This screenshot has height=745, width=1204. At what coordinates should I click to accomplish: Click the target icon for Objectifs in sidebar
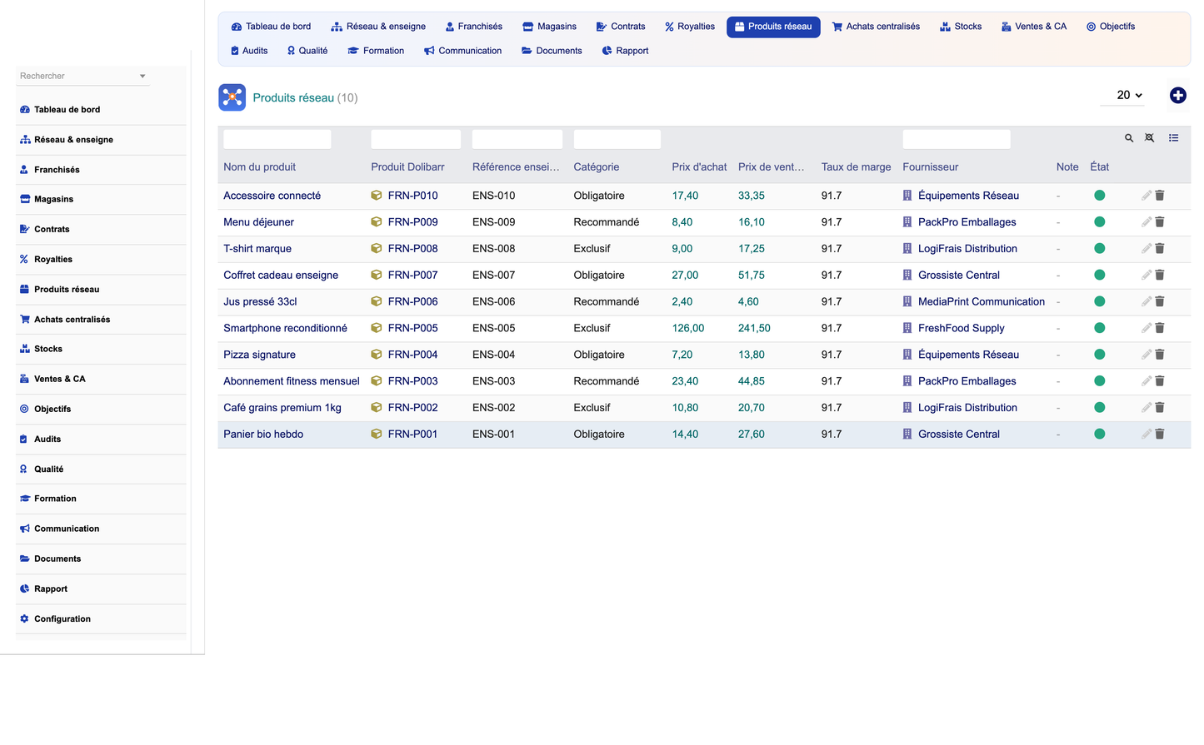[24, 410]
